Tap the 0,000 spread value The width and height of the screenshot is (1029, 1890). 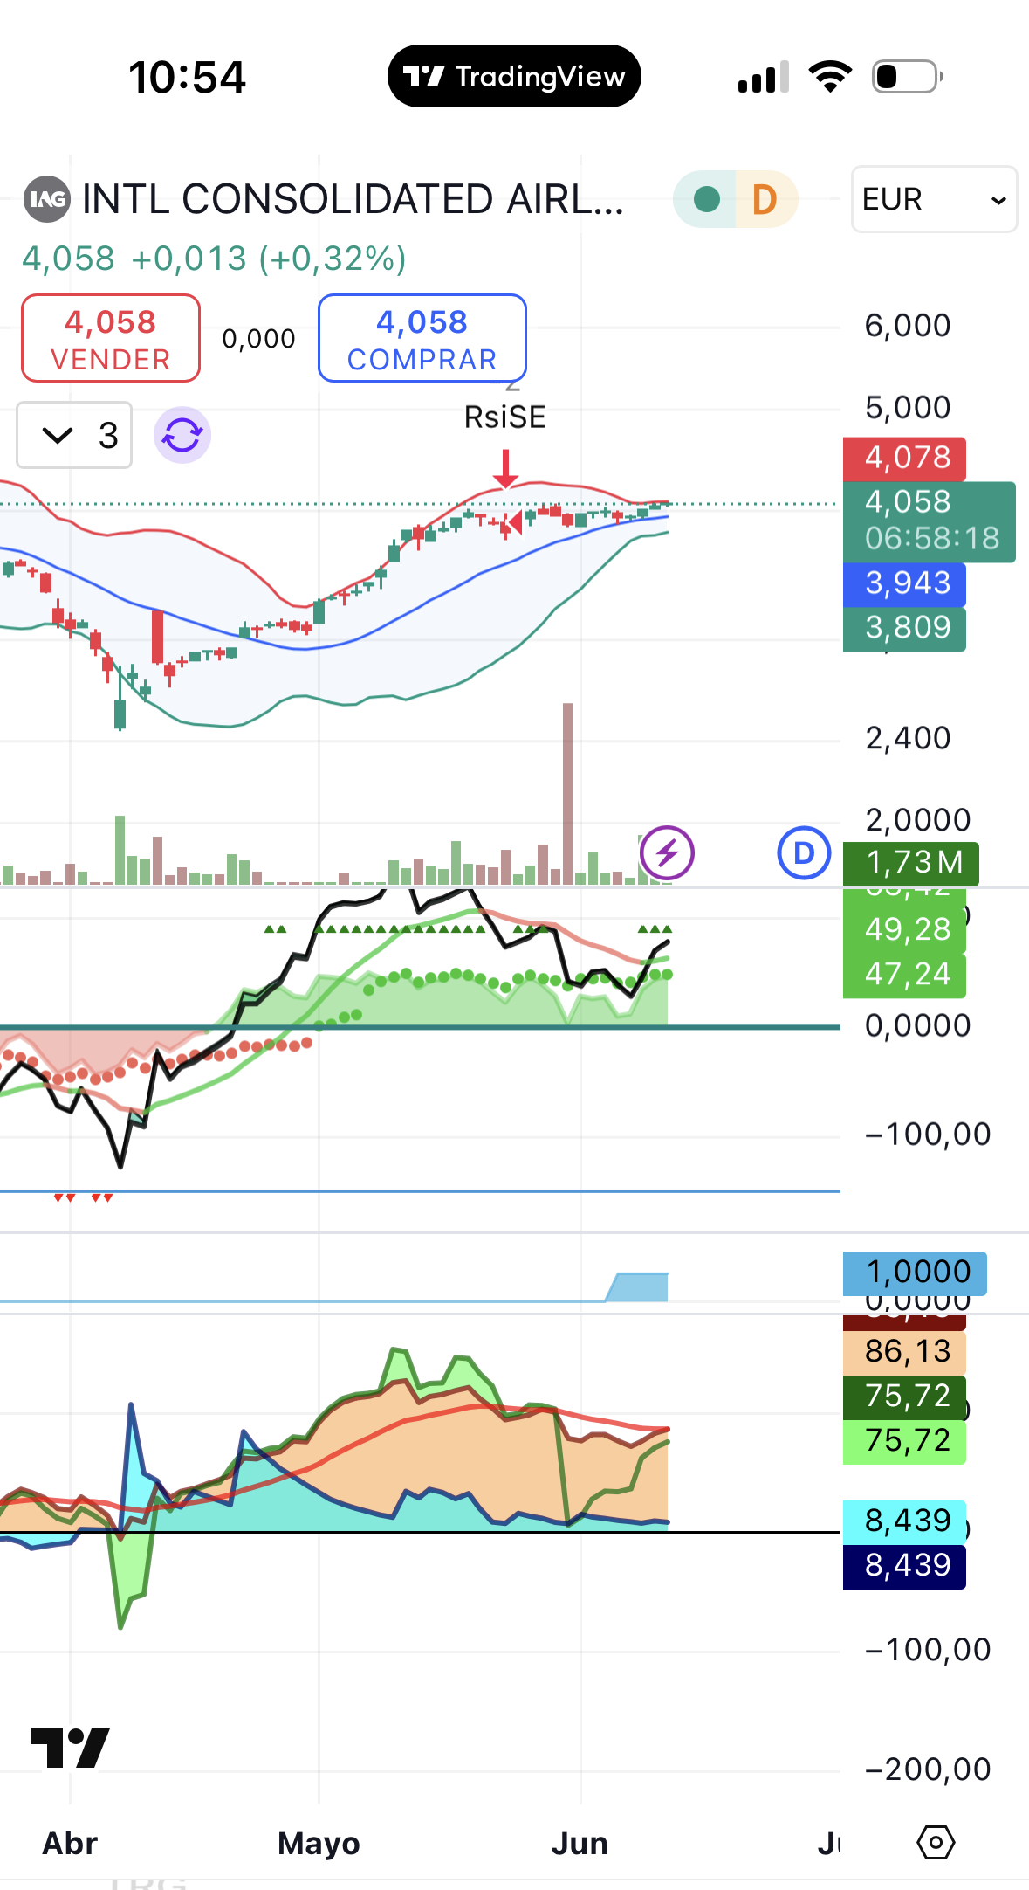(259, 339)
